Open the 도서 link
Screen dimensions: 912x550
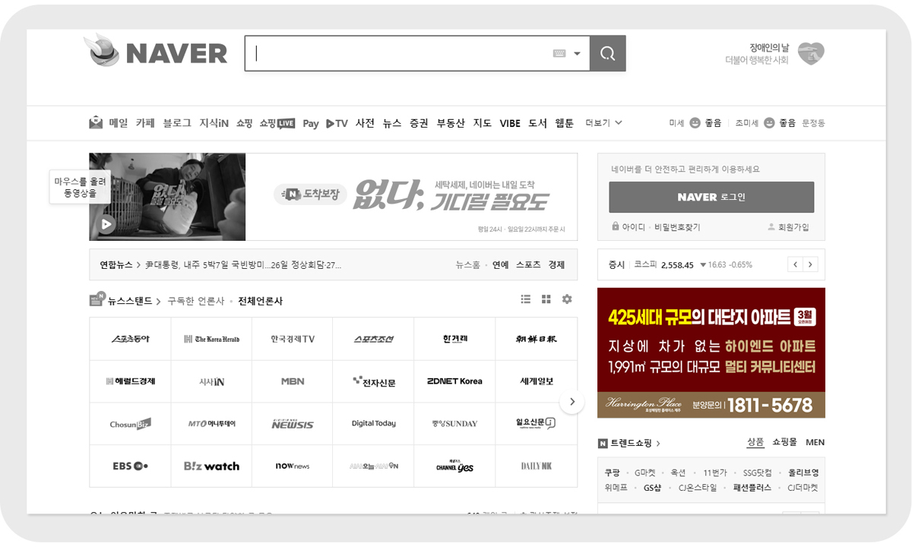coord(537,123)
